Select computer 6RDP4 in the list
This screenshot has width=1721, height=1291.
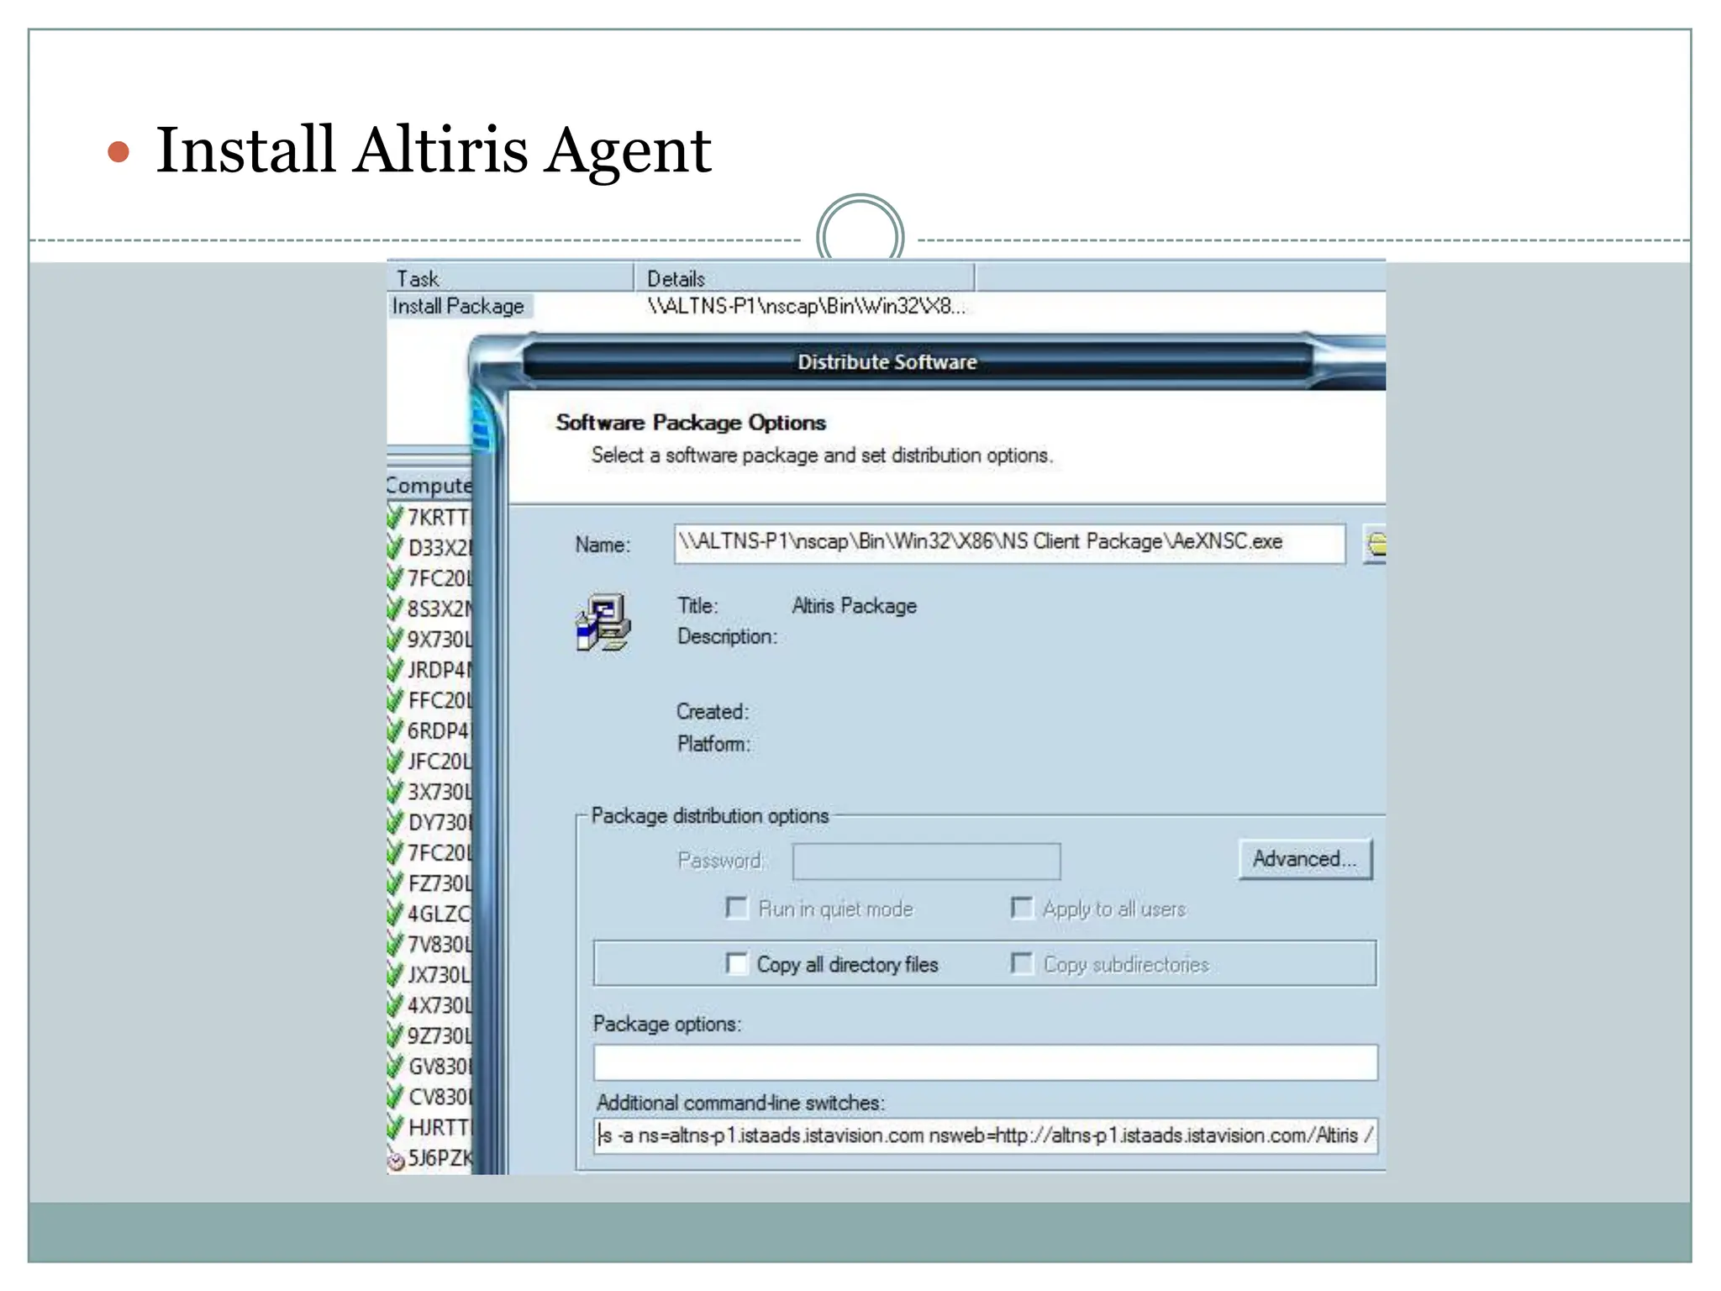(439, 731)
